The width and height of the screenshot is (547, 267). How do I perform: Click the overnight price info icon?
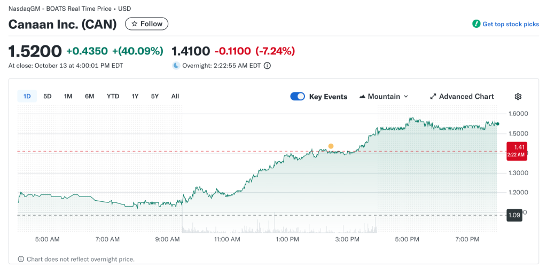267,66
